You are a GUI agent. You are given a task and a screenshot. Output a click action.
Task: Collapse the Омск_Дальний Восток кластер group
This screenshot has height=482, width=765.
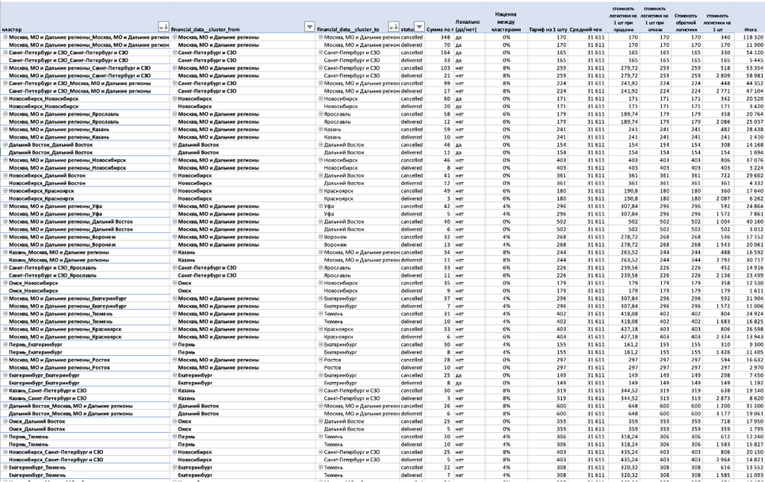[x=5, y=421]
